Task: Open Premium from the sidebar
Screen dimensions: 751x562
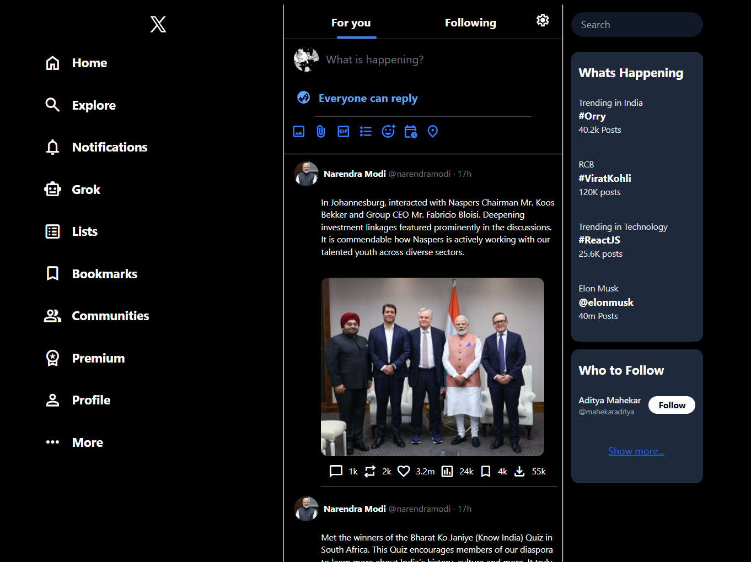Action: click(99, 358)
